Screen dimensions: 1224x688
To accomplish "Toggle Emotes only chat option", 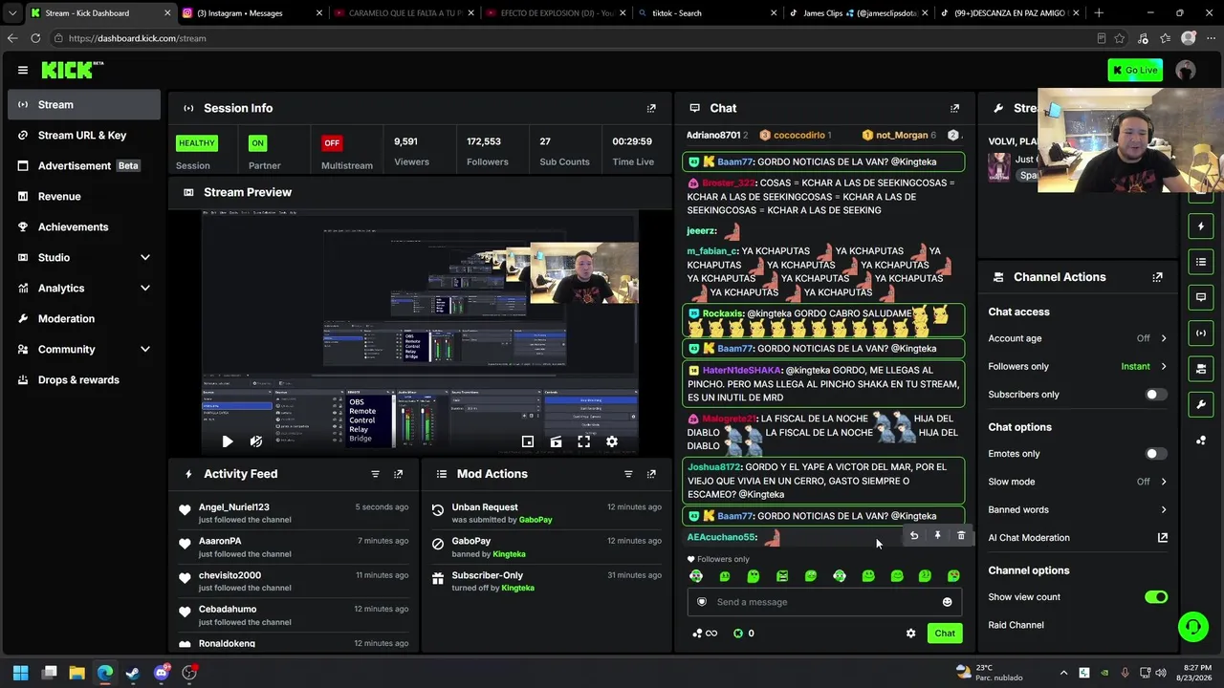I will 1156,454.
